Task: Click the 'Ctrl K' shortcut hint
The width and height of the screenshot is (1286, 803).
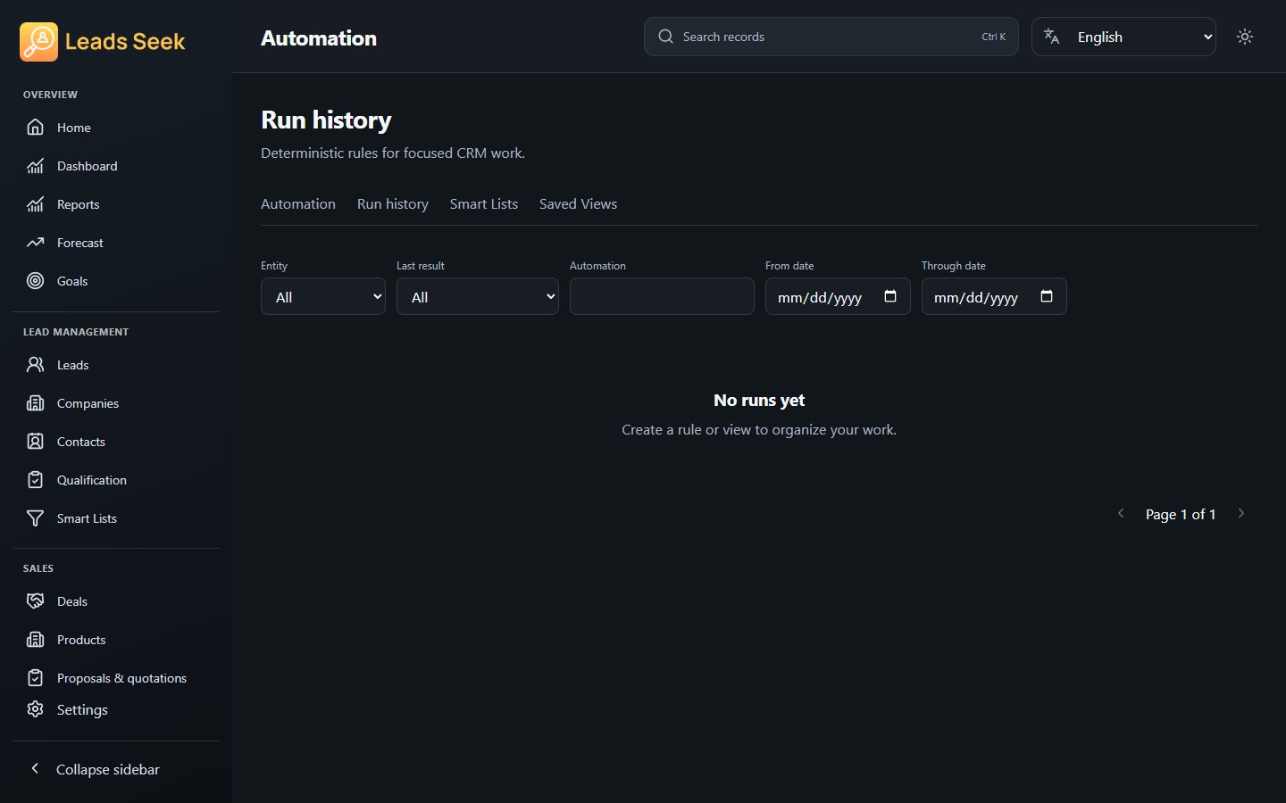Action: click(x=994, y=37)
